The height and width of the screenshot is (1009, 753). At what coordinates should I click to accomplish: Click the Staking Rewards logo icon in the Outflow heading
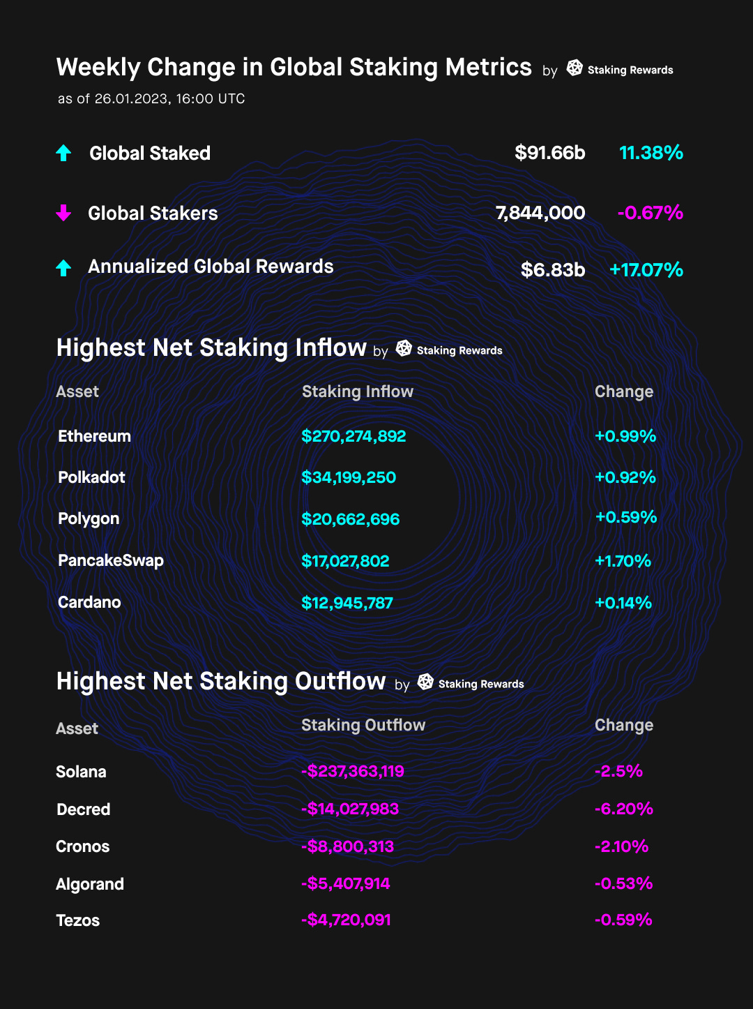pos(425,682)
